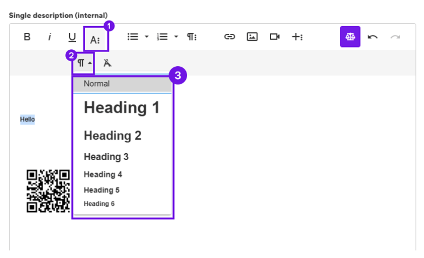Click the QR code image in editor
The image size is (424, 258).
48,191
